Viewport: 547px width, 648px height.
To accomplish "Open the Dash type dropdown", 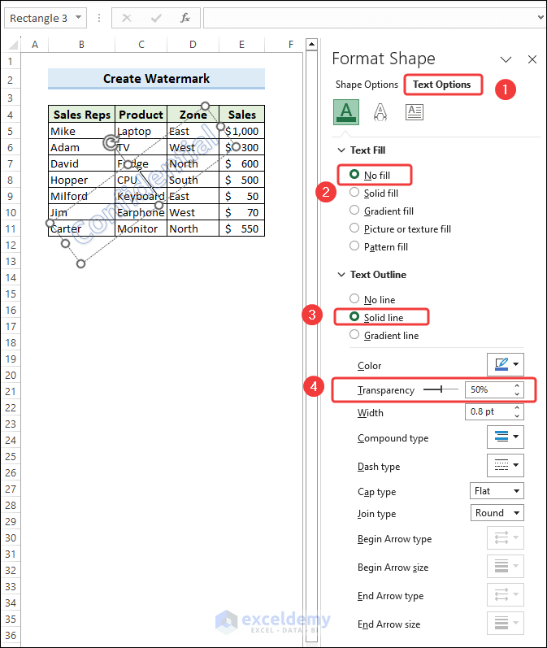I will pyautogui.click(x=506, y=465).
